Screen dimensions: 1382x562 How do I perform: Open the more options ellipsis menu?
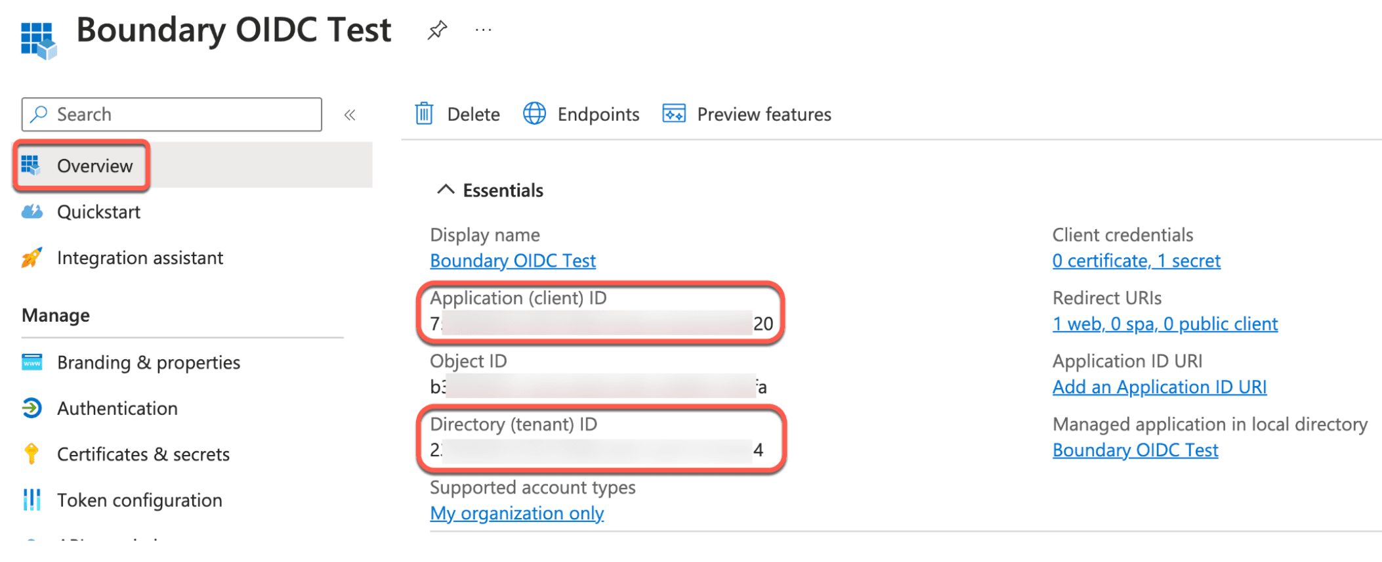484,30
